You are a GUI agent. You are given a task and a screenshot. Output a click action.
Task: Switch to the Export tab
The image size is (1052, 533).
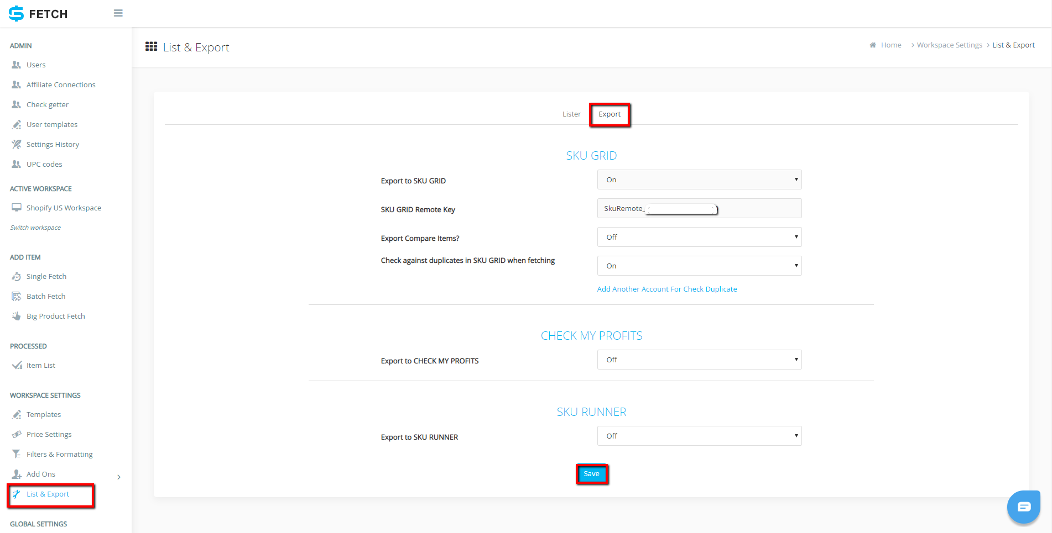[610, 114]
